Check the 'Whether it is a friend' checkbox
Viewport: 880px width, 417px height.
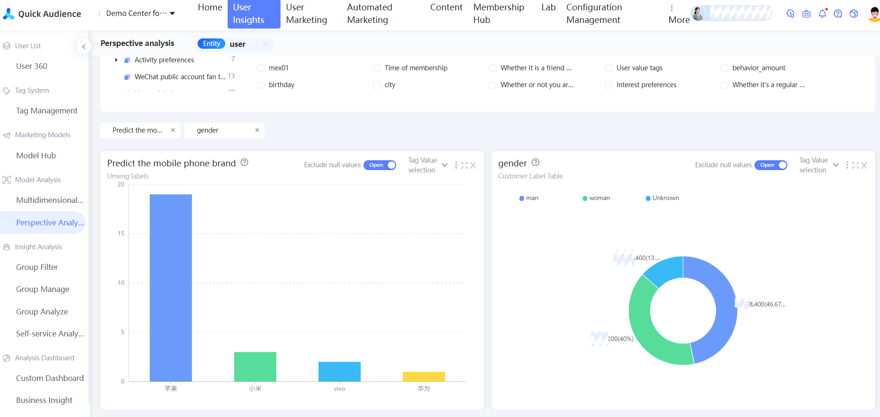493,68
